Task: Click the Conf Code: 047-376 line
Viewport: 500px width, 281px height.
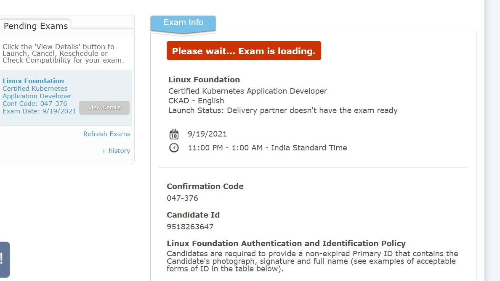Action: click(x=35, y=104)
